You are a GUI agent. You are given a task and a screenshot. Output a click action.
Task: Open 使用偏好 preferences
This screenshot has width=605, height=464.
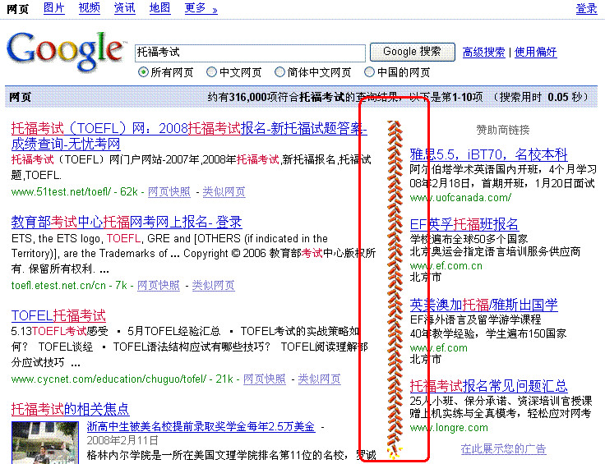click(536, 52)
